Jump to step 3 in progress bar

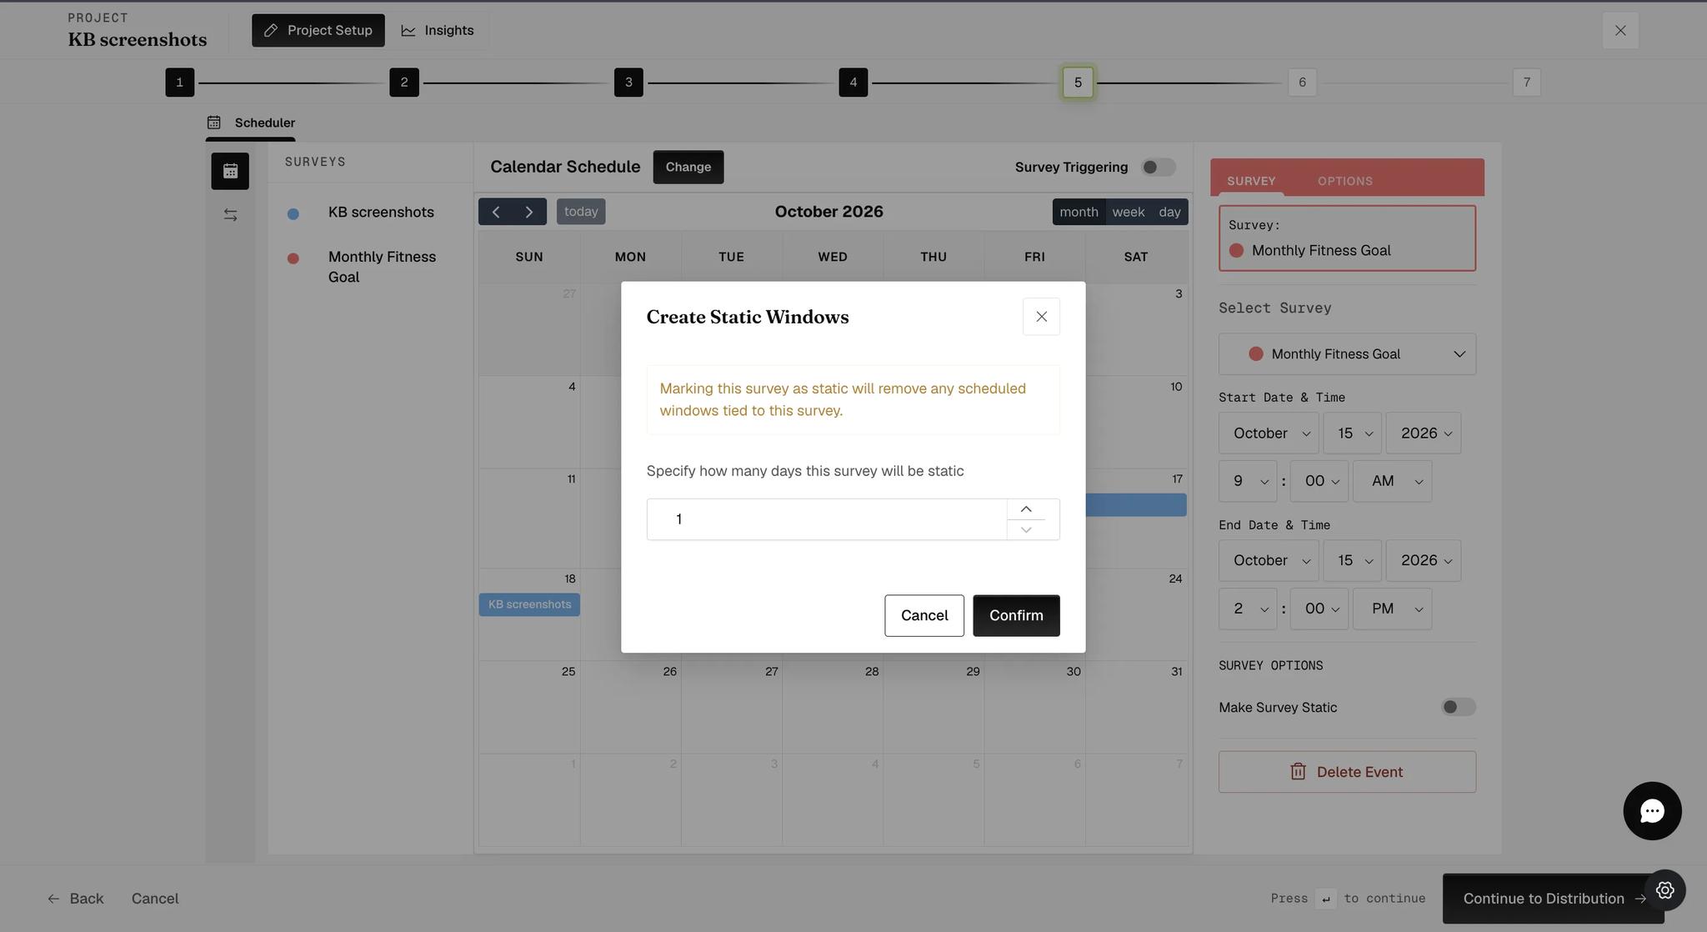pos(628,83)
